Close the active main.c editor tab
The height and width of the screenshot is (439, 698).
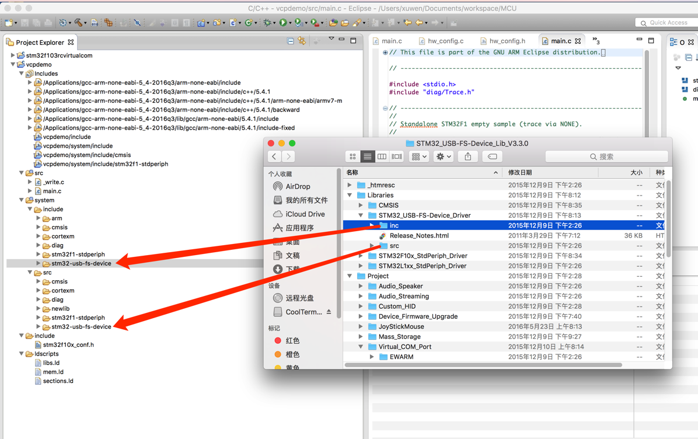click(x=578, y=41)
